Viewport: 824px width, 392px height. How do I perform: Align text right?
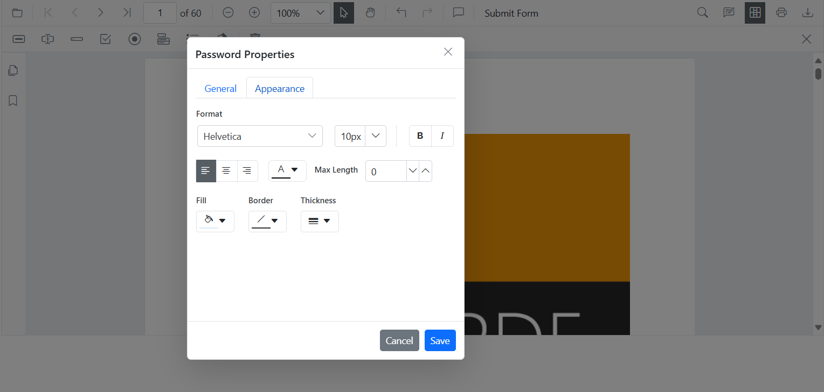[x=247, y=170]
